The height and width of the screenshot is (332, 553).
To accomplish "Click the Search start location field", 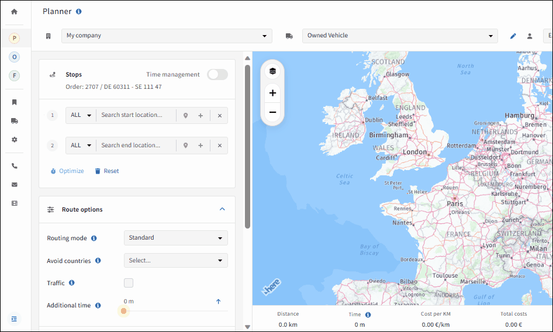I will click(136, 115).
